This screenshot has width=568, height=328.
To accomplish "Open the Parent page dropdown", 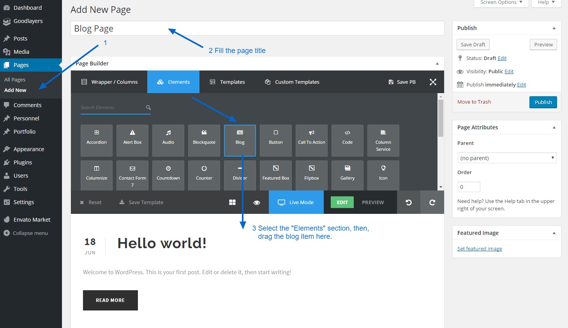I will [506, 158].
